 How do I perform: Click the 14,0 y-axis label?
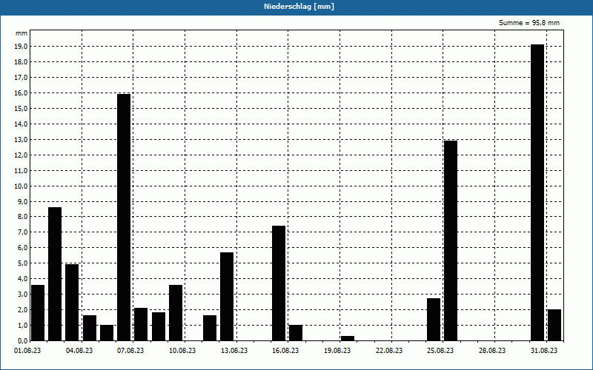[21, 124]
